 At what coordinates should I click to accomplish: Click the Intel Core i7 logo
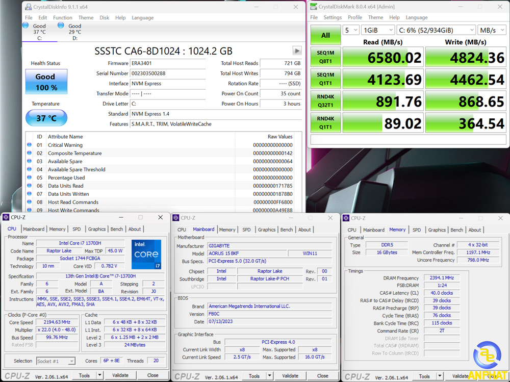146,254
